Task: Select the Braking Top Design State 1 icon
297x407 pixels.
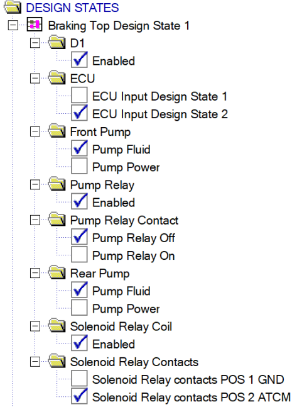Action: click(x=35, y=25)
